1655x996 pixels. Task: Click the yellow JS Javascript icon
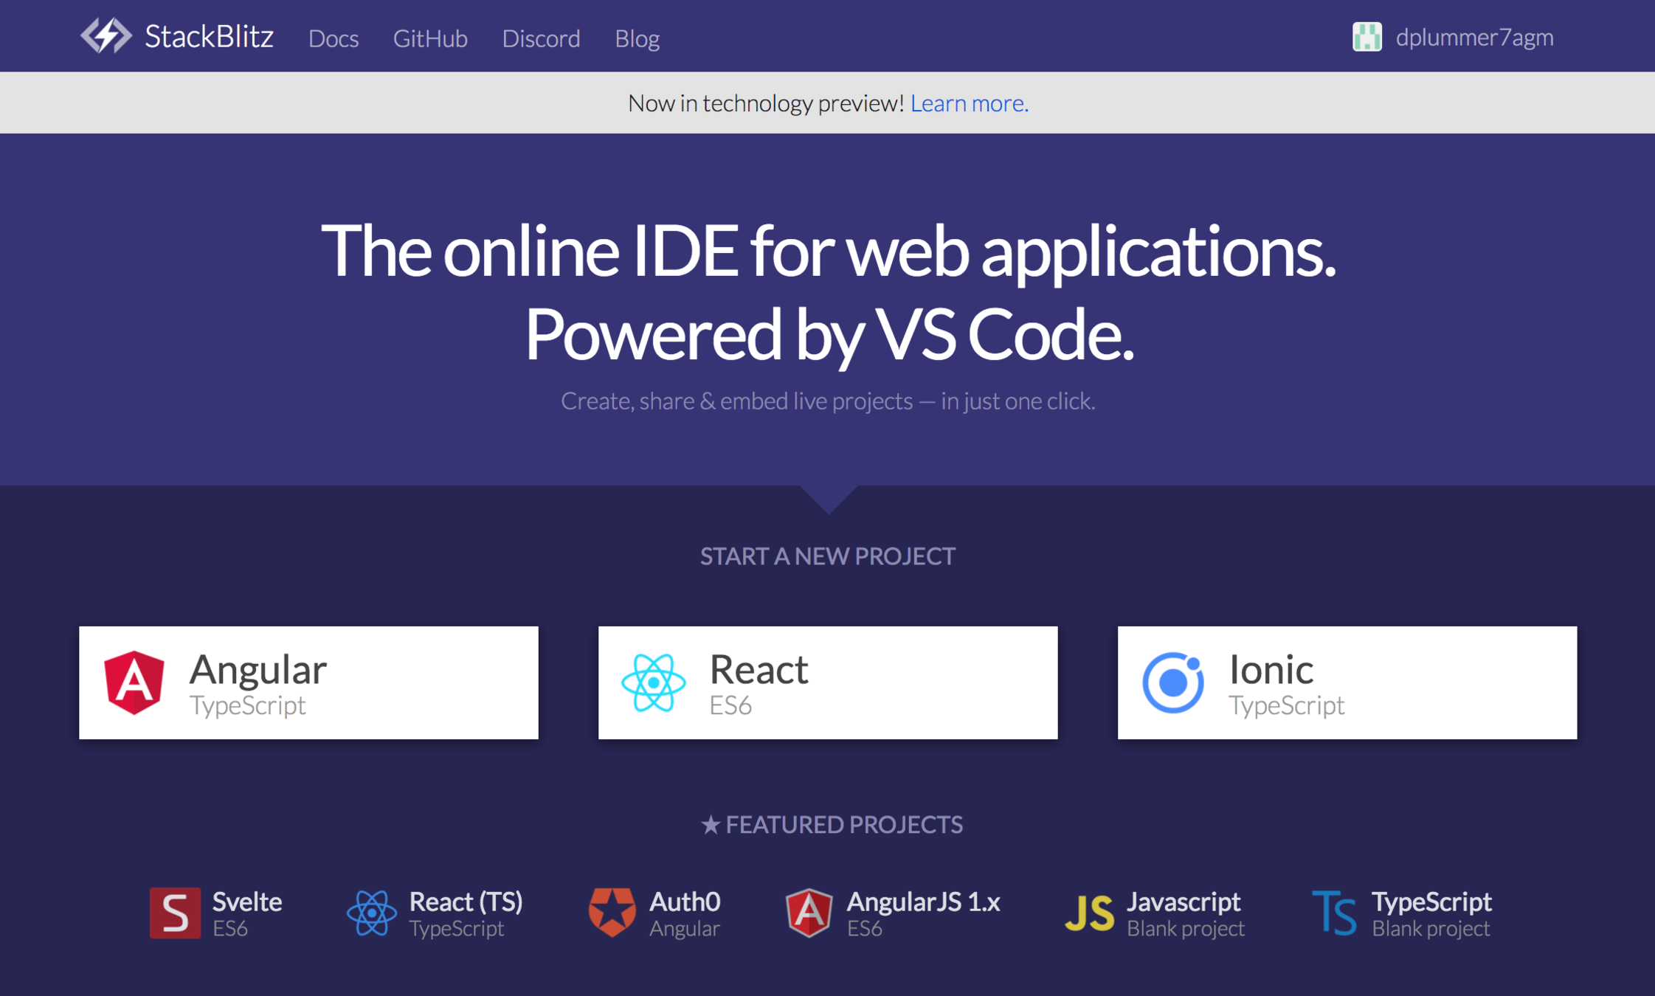point(1089,913)
